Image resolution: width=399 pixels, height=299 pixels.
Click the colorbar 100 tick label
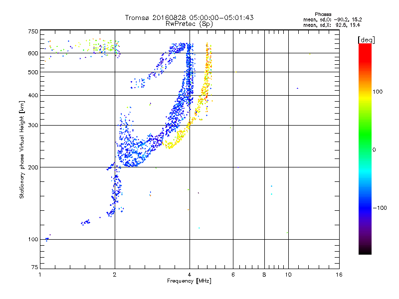click(378, 92)
